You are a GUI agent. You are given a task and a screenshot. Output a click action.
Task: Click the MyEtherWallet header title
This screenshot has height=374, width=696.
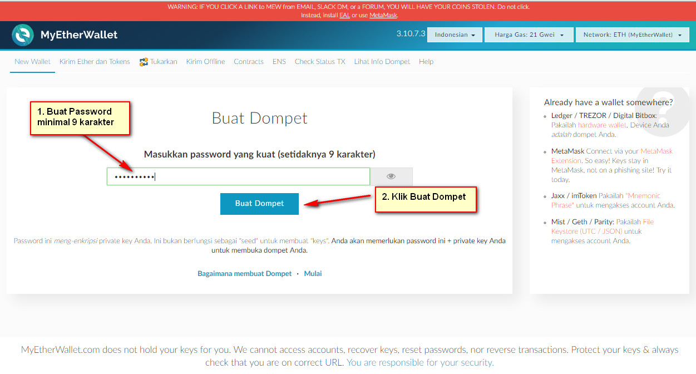tap(79, 35)
